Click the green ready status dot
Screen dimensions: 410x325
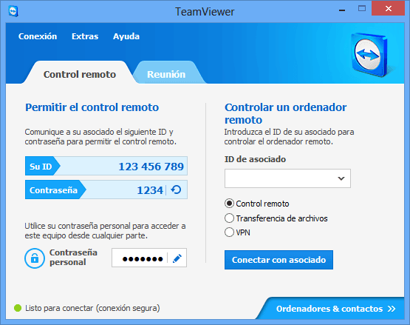pyautogui.click(x=18, y=308)
